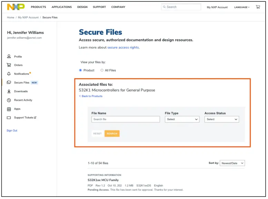Open the File Type dropdown
Image resolution: width=268 pixels, height=199 pixels.
point(182,119)
